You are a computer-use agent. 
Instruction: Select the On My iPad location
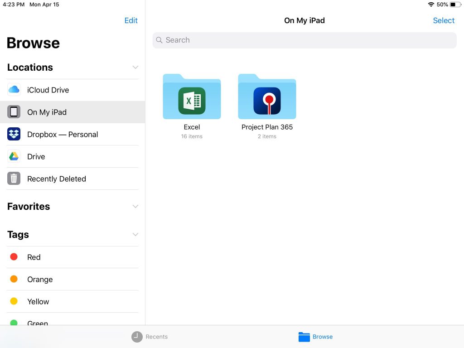[x=47, y=112]
